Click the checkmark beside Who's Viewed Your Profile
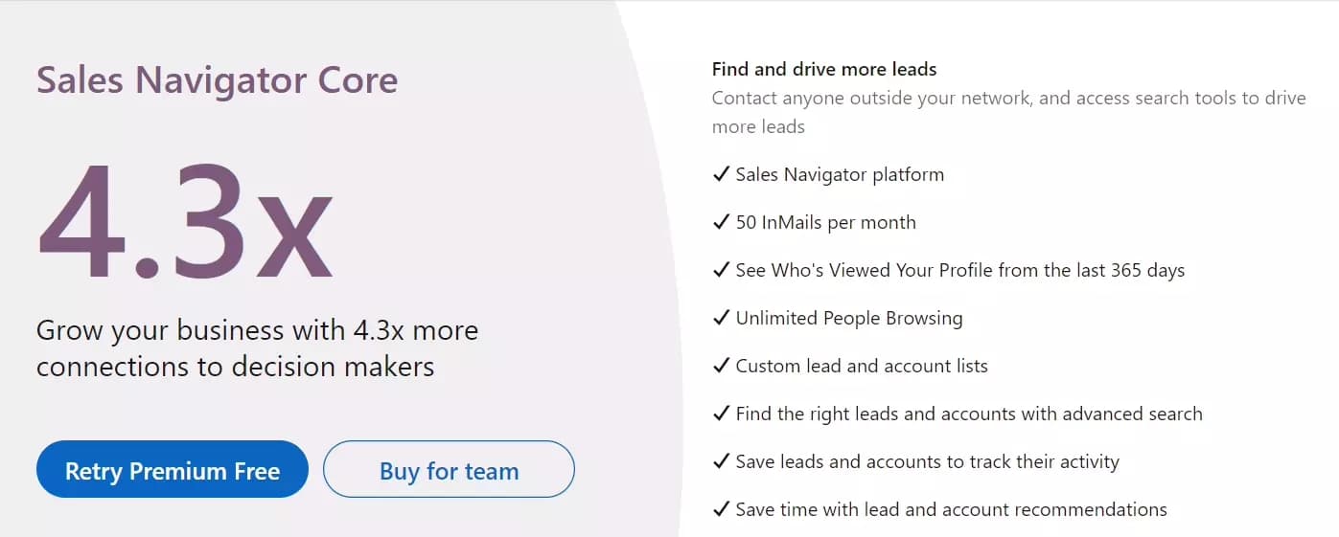The image size is (1339, 537). click(721, 270)
